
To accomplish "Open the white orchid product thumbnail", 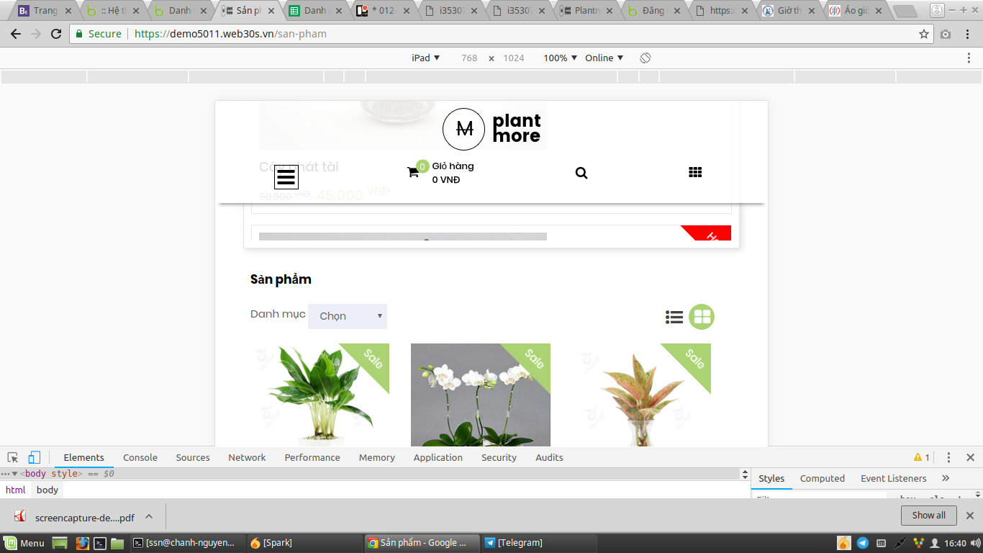I will tap(481, 395).
